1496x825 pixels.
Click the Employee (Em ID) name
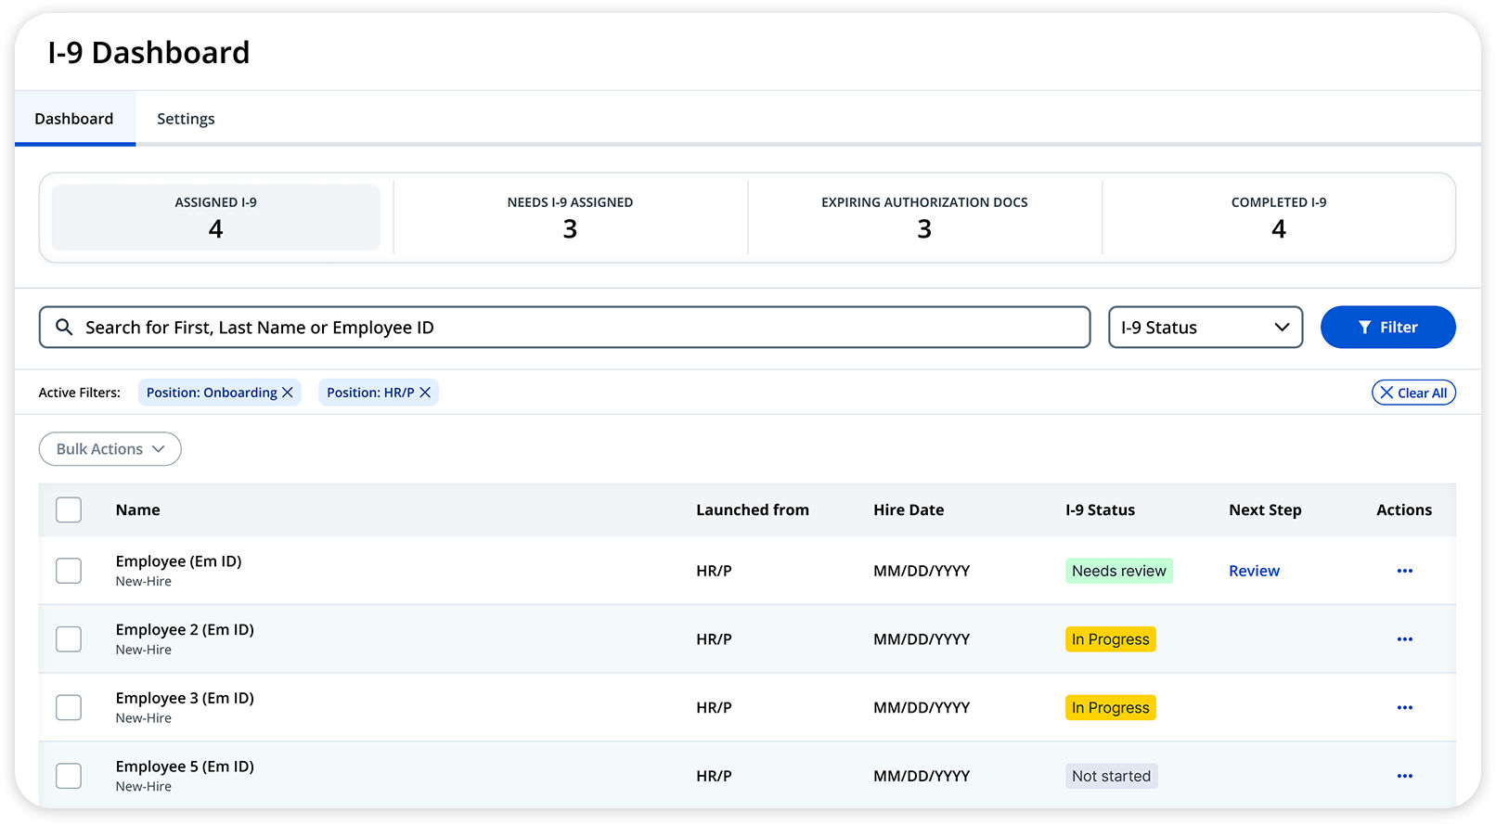[179, 561]
